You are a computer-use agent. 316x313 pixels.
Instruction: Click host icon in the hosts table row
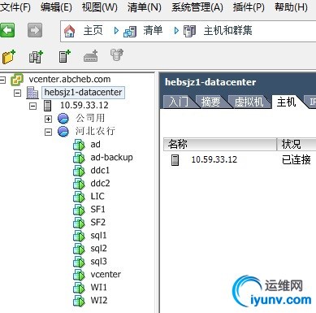click(175, 159)
